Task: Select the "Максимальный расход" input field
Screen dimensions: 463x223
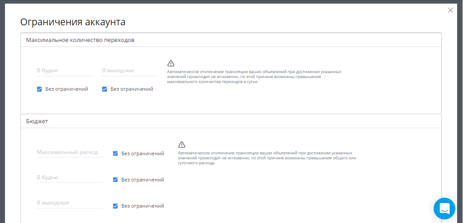Action: pyautogui.click(x=69, y=153)
